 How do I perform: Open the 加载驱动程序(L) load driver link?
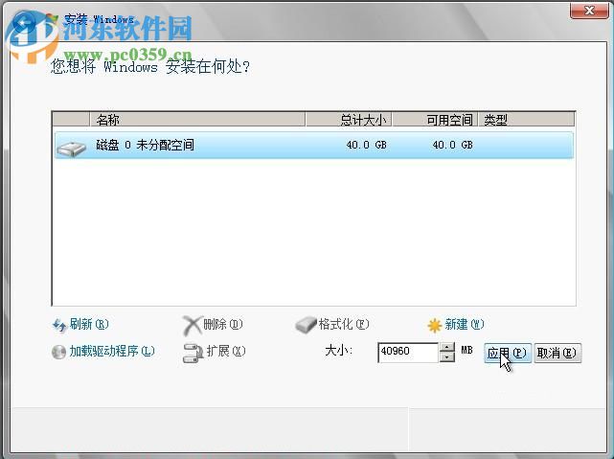coord(112,351)
